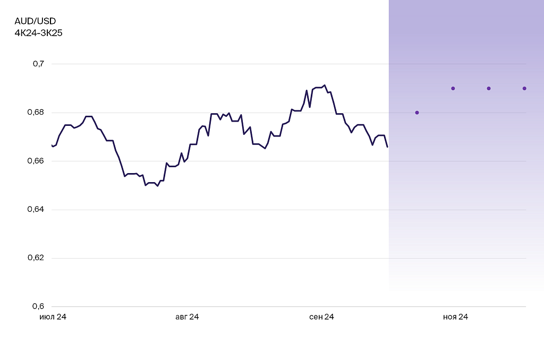This screenshot has width=544, height=343.
Task: Select the rightmost forecast dot
Action: point(524,88)
